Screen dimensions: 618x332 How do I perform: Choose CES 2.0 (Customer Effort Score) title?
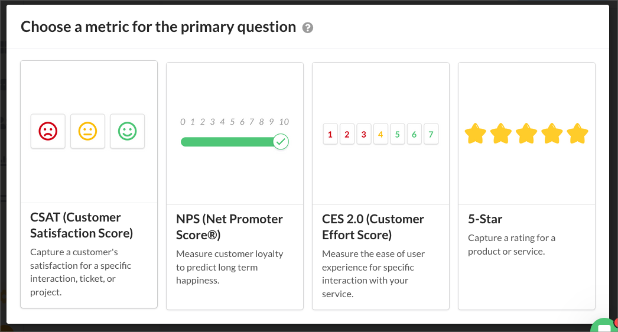click(373, 227)
